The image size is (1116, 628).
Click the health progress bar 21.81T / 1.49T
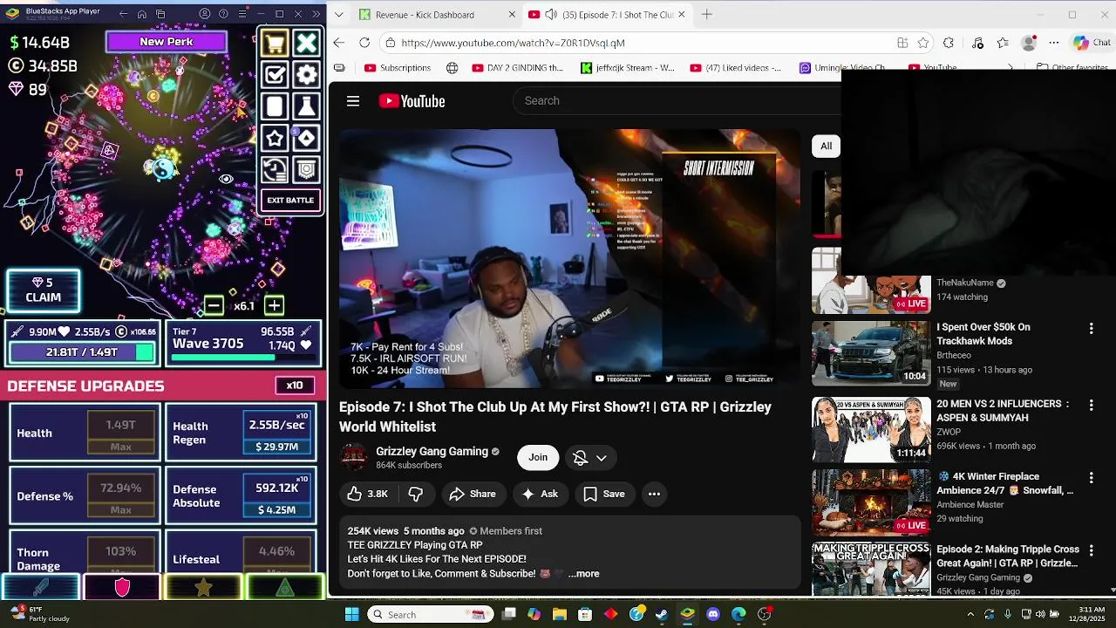click(82, 352)
